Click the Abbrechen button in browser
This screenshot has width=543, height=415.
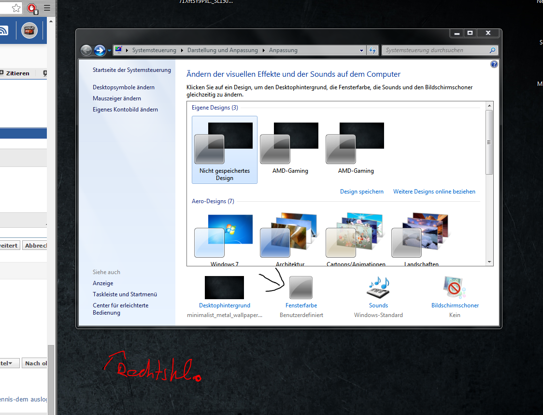(x=35, y=245)
